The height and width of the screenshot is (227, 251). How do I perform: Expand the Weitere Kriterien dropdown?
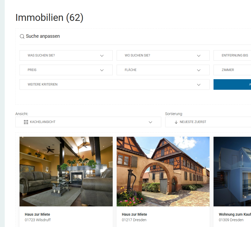point(115,84)
